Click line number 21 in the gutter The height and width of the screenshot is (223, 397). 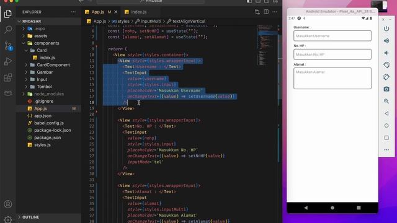pyautogui.click(x=92, y=120)
